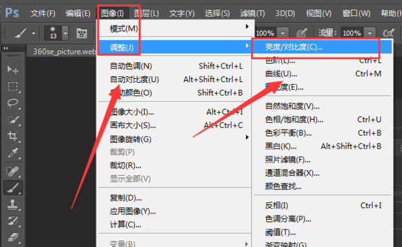Select the Spot Healing Brush tool

[12, 171]
